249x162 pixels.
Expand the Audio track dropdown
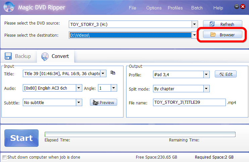[x=79, y=88]
